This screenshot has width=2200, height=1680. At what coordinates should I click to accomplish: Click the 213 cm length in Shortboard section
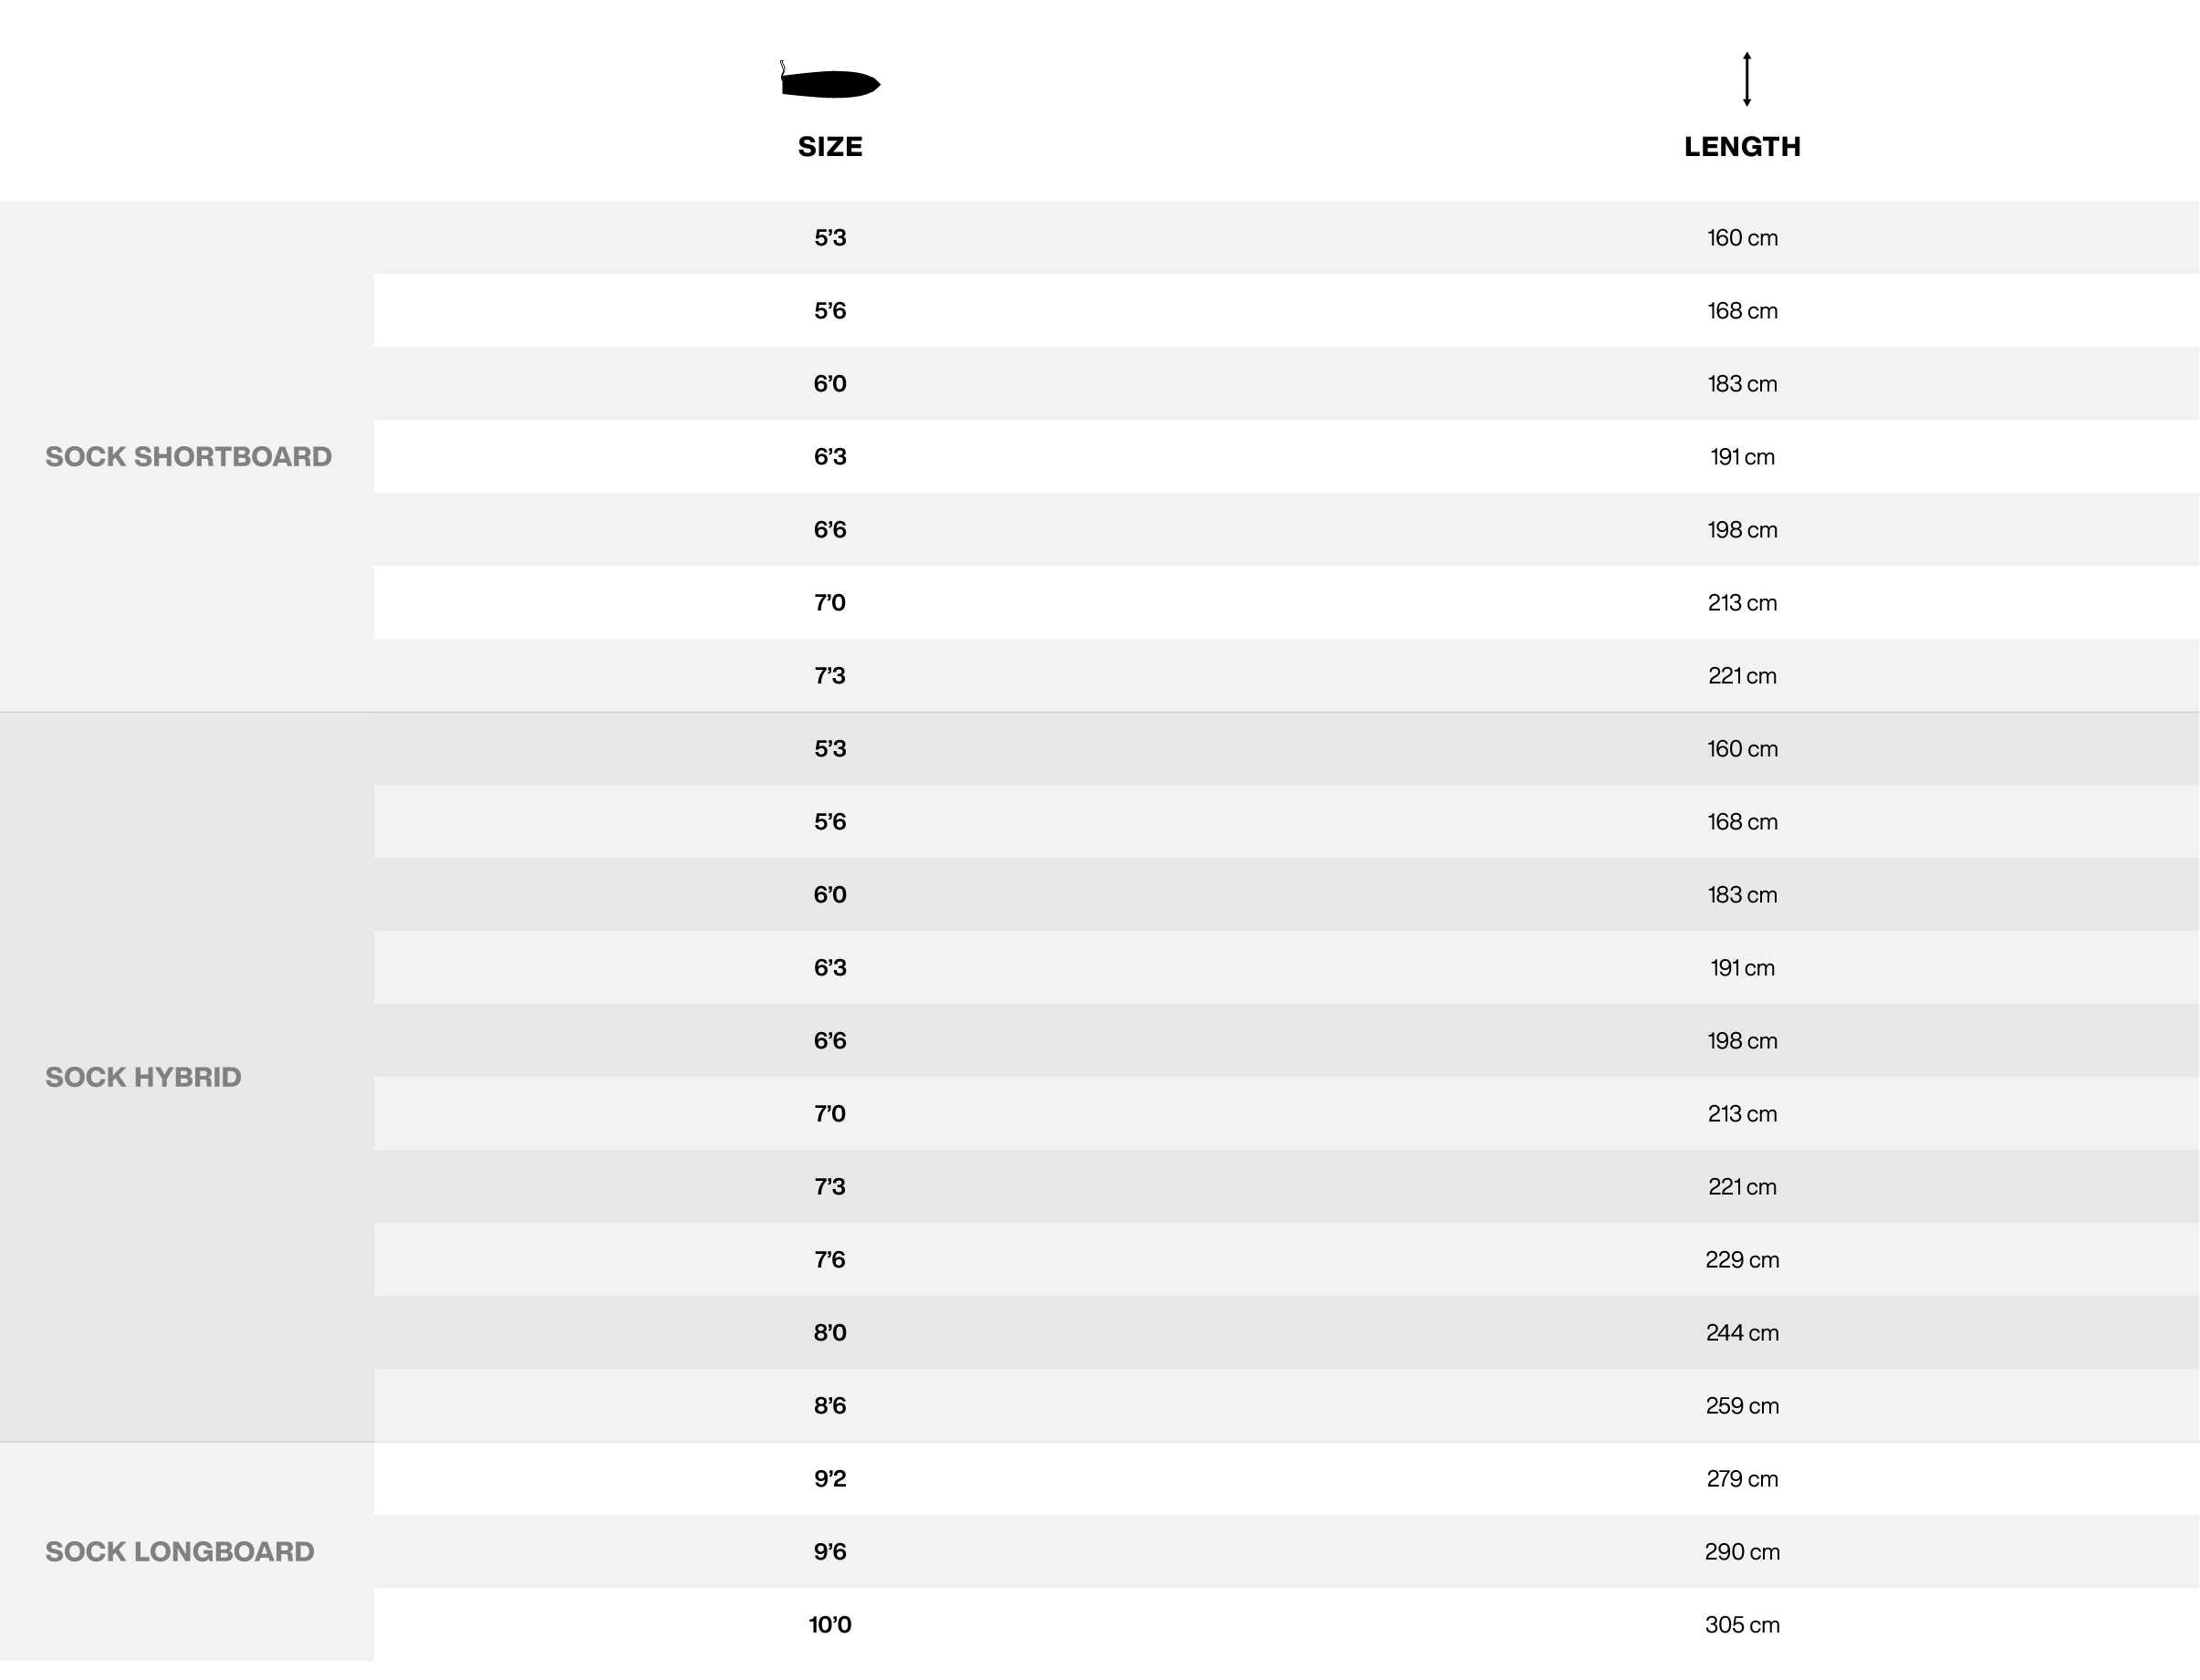click(x=1742, y=603)
